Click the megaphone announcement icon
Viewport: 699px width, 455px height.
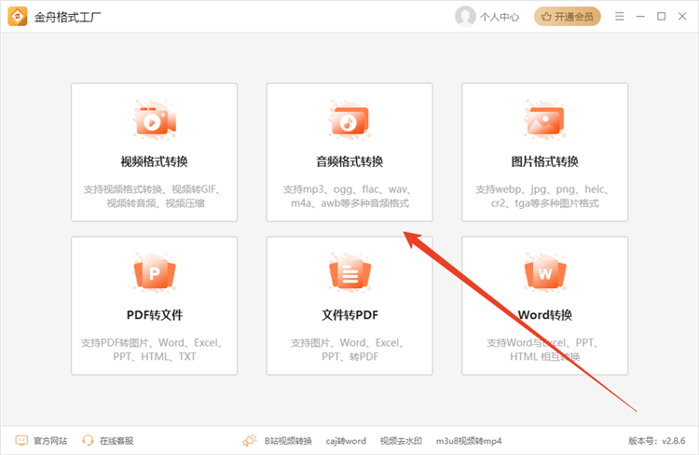[250, 440]
